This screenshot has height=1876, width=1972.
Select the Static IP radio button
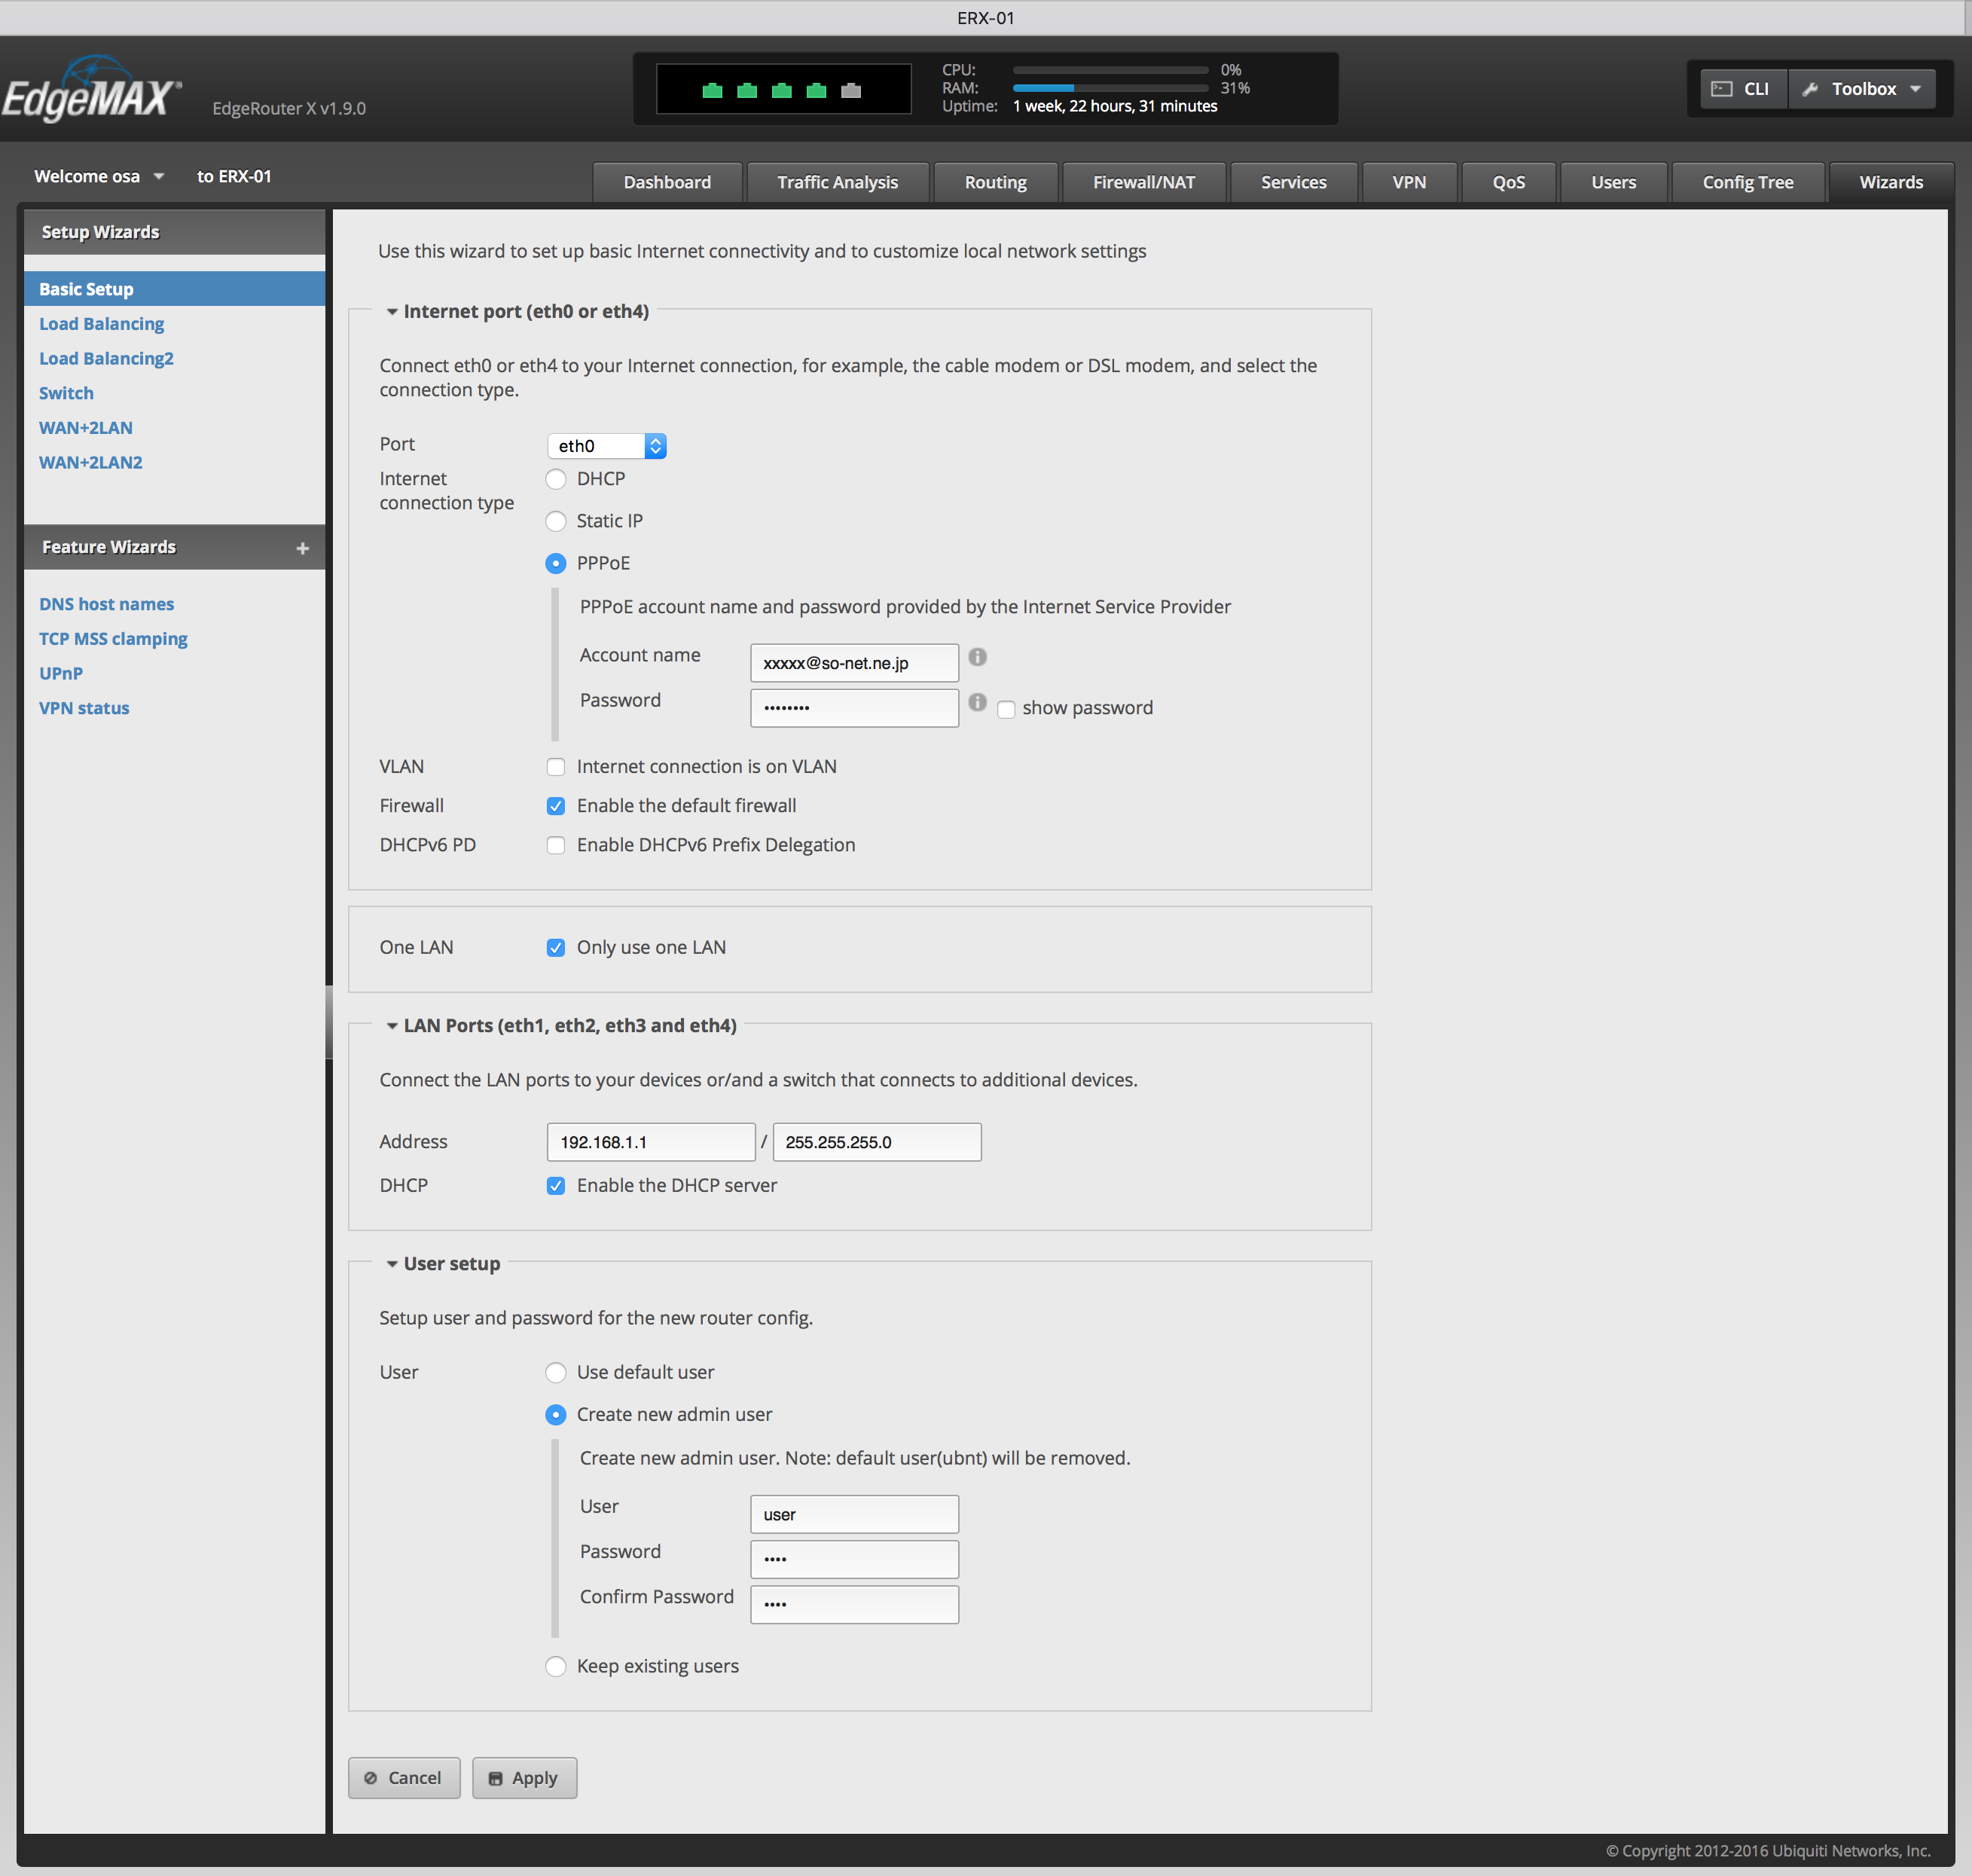pos(556,522)
